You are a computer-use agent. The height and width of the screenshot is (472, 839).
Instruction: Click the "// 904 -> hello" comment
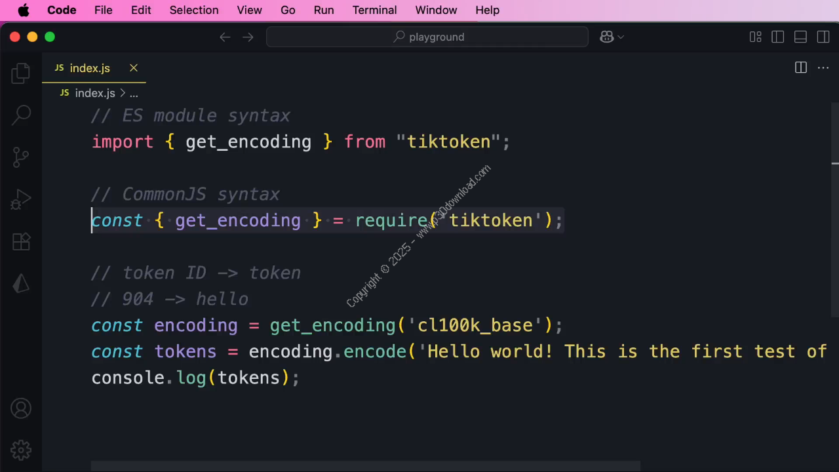[170, 300]
